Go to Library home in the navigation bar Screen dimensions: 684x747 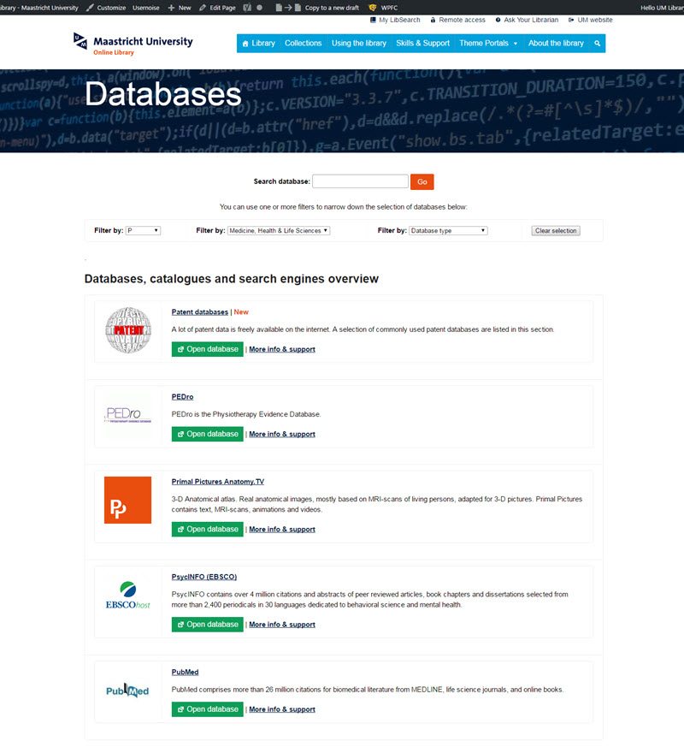[258, 44]
